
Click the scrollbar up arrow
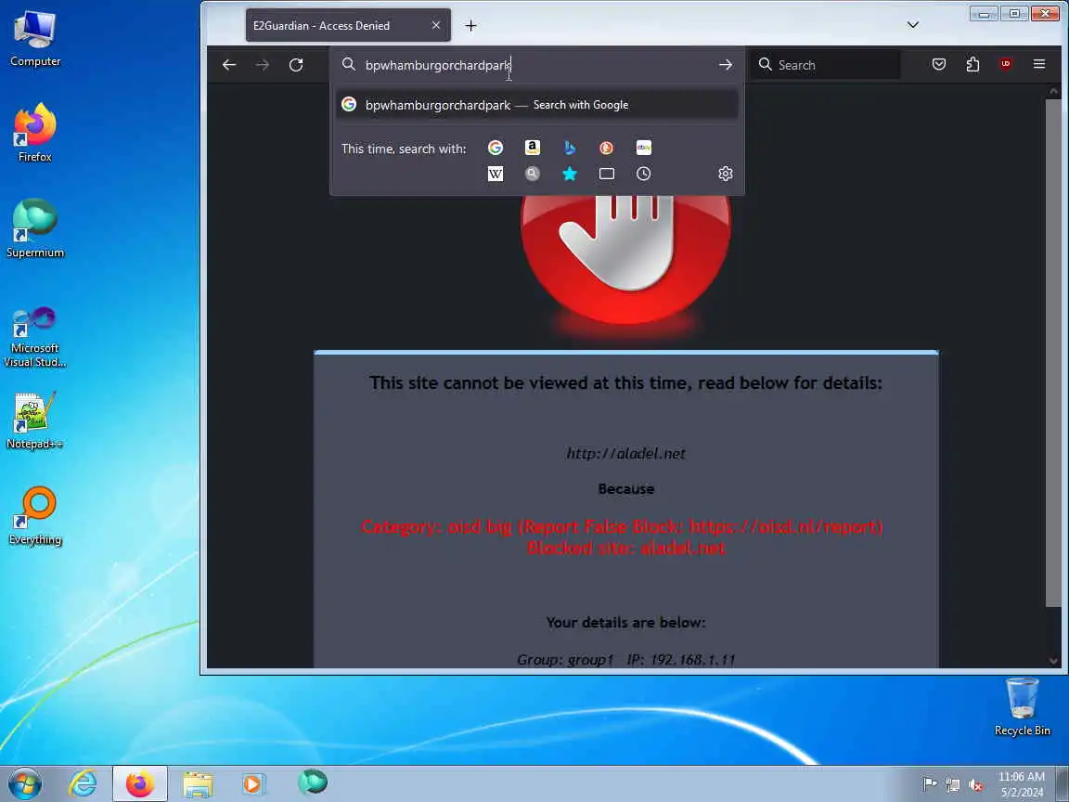click(1053, 91)
